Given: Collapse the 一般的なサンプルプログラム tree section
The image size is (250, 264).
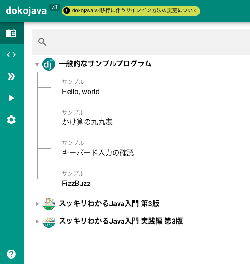Looking at the screenshot, I should click(37, 64).
